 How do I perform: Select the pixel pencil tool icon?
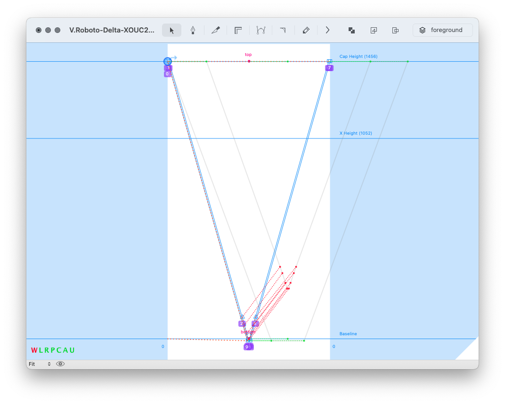pyautogui.click(x=306, y=30)
